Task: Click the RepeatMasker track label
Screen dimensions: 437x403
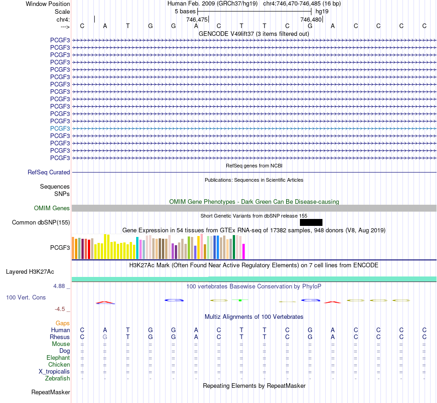Action: pyautogui.click(x=51, y=392)
